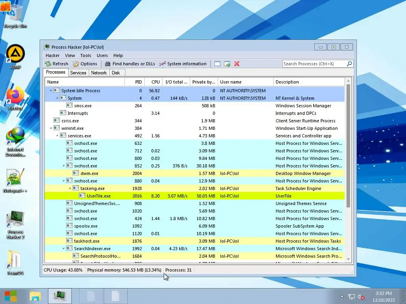Sort by Name column header

coord(85,82)
